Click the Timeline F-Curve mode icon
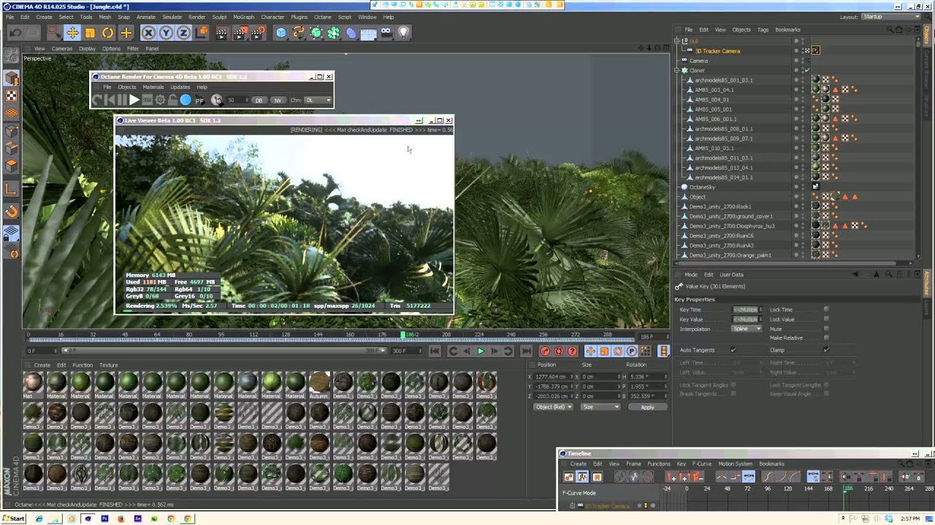 click(x=582, y=477)
